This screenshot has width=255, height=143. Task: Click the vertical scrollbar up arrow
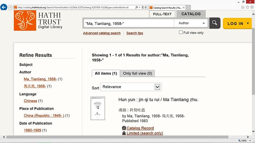(x=253, y=14)
